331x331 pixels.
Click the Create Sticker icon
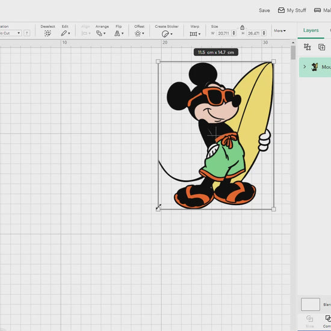165,34
